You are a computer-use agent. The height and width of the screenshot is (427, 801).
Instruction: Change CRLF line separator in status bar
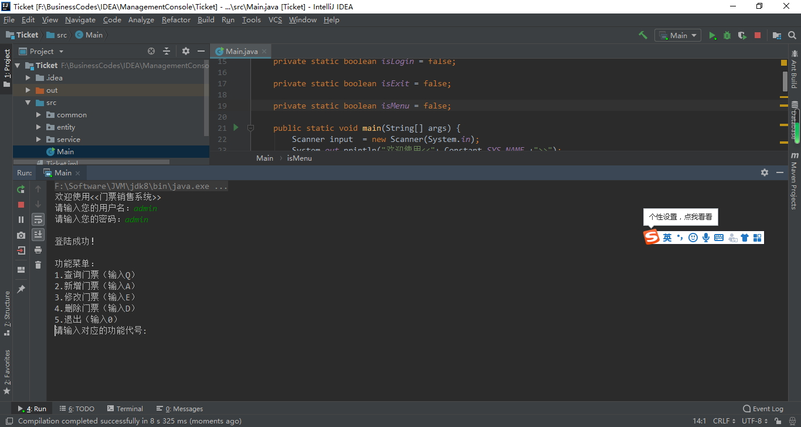pyautogui.click(x=724, y=421)
